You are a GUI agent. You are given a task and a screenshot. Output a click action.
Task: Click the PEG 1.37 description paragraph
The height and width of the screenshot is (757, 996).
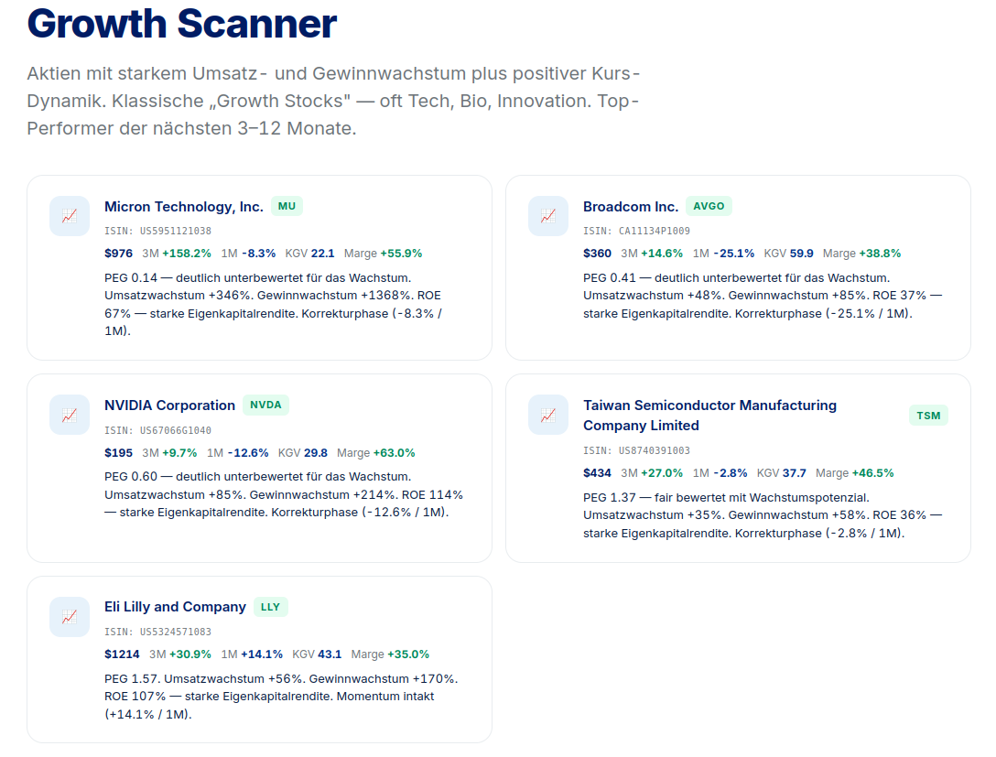pyautogui.click(x=763, y=515)
